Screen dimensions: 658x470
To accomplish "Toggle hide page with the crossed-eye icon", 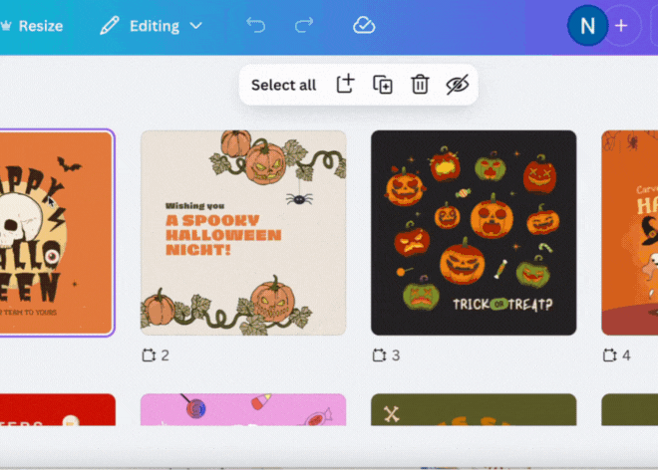I will [x=457, y=85].
